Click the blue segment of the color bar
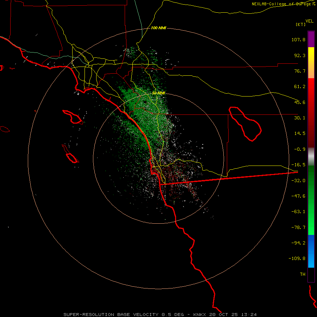Image resolution: width=317 pixels, height=317 pixels. (x=311, y=251)
